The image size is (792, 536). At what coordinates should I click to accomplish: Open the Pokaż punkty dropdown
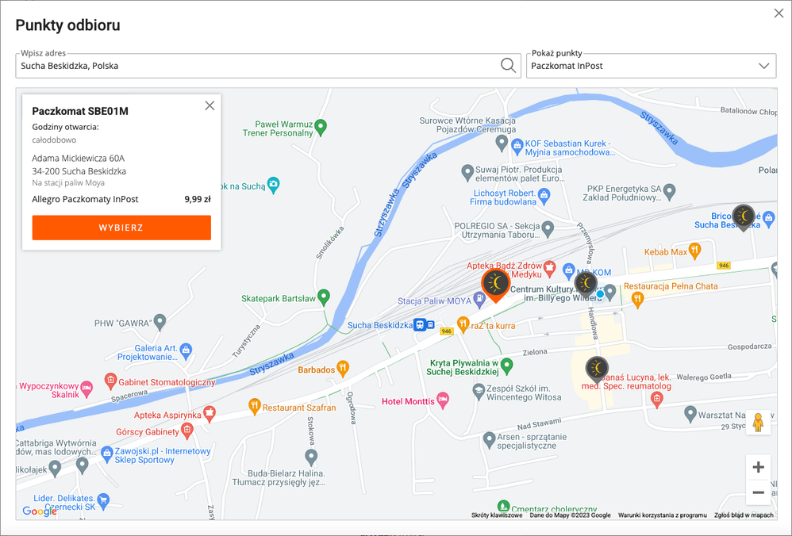[x=651, y=66]
